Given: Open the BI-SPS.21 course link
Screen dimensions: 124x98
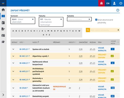Looking at the screenshot, I should coord(25,49).
